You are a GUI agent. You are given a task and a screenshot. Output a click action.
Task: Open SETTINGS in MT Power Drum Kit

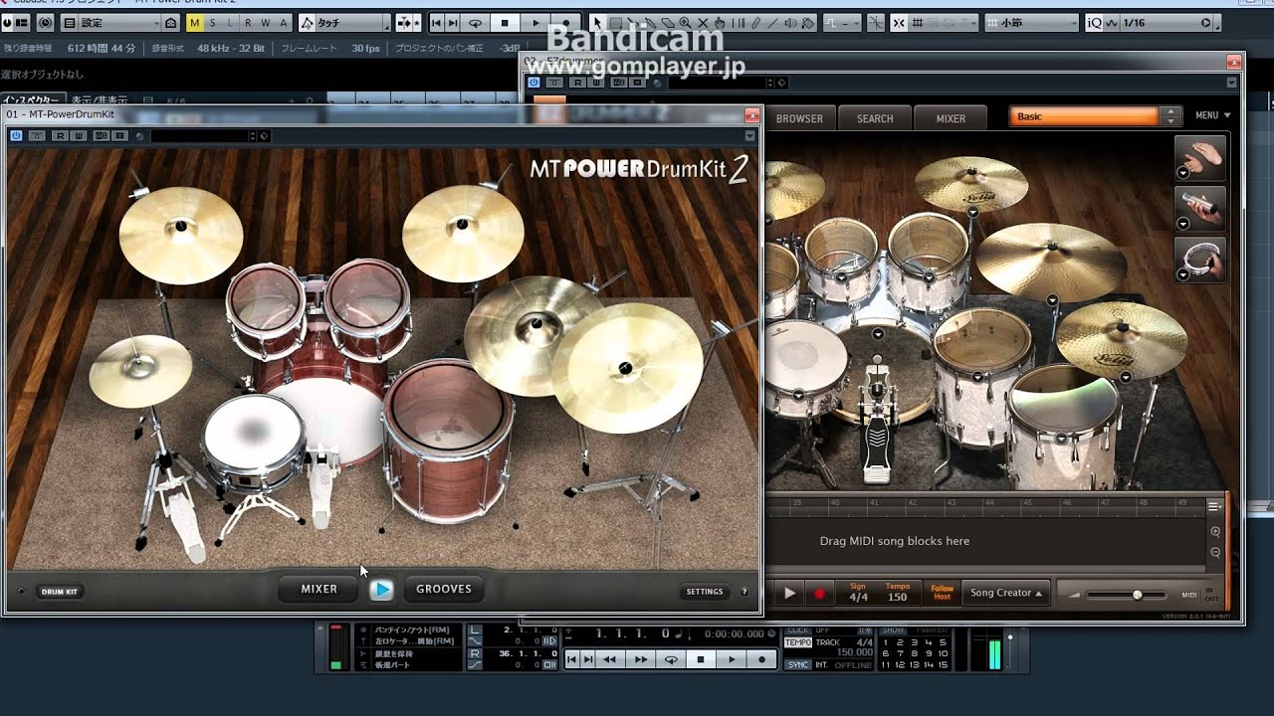tap(705, 592)
